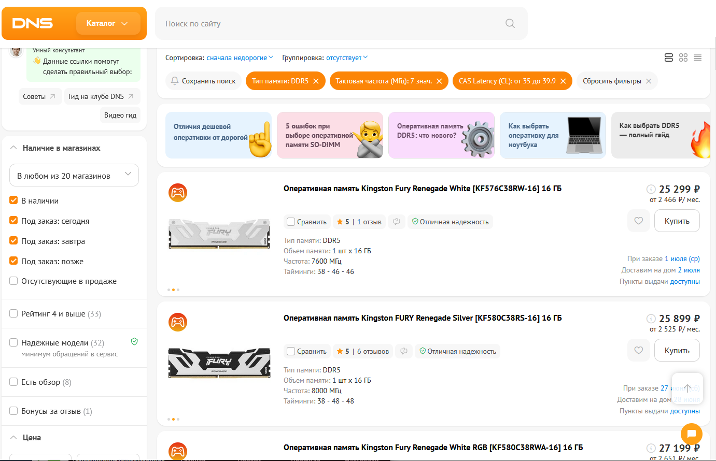
Task: Click the gaming badge icon of KF580C38RS-16
Action: 178,322
